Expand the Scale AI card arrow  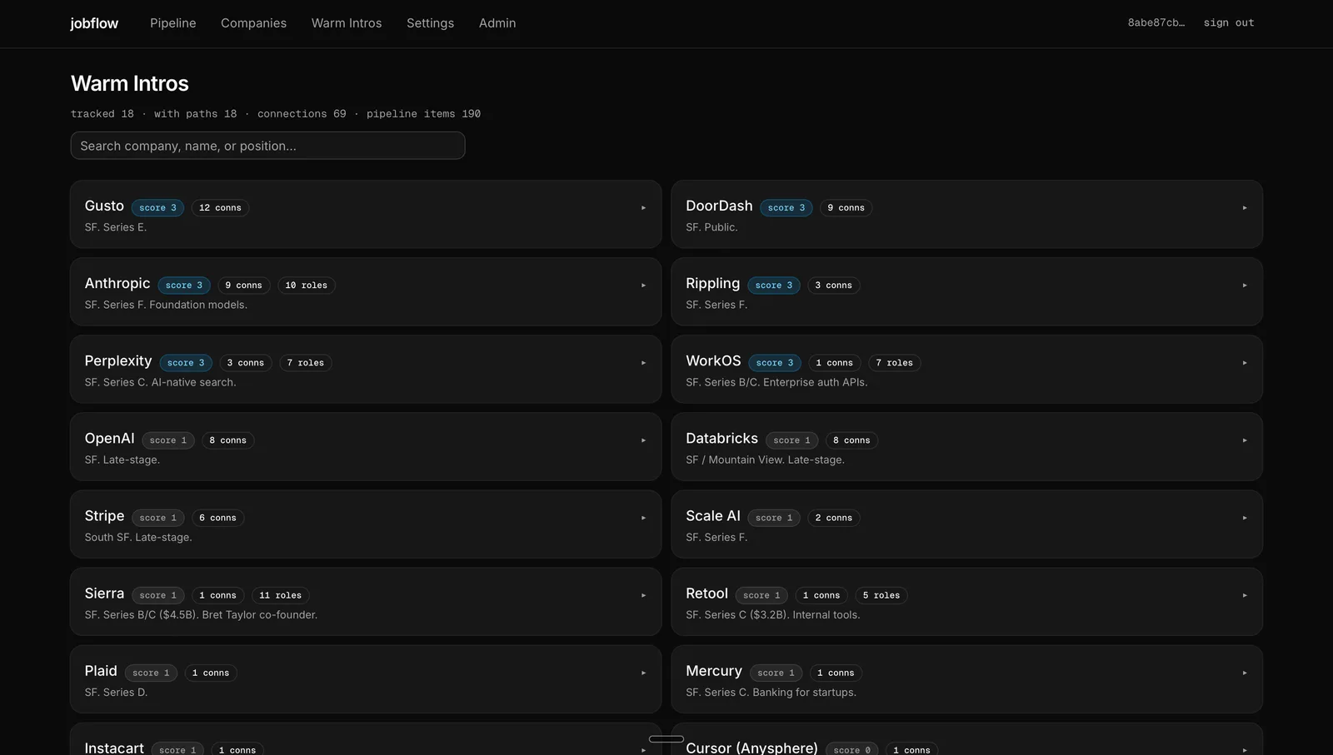click(x=1245, y=518)
